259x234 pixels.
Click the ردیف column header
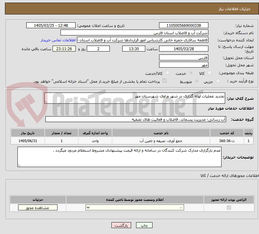click(248, 133)
